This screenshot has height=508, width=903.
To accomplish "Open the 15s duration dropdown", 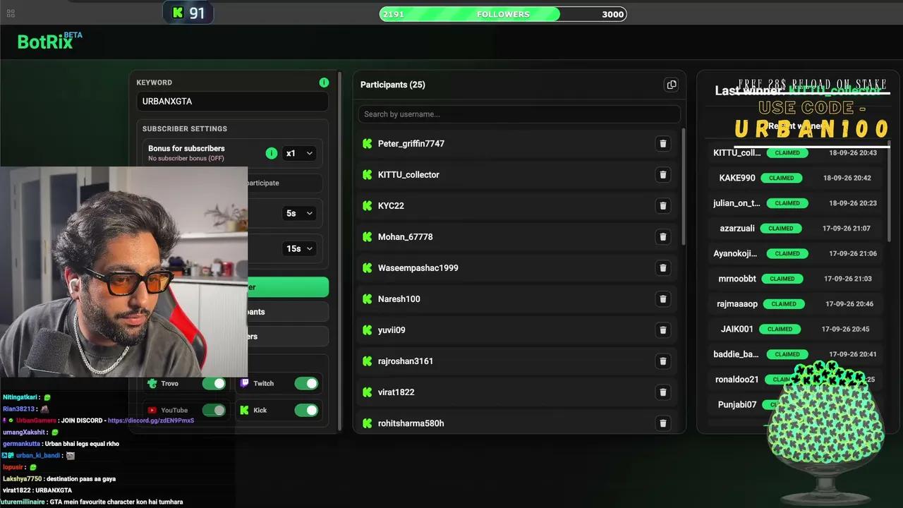I will [x=299, y=248].
